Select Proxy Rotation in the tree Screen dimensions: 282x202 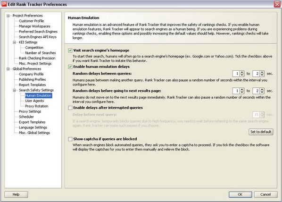click(36, 106)
